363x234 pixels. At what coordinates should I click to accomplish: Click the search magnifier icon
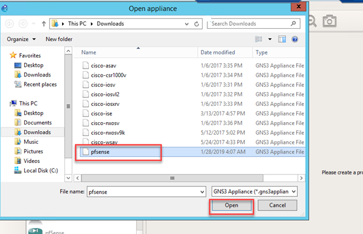pos(293,23)
